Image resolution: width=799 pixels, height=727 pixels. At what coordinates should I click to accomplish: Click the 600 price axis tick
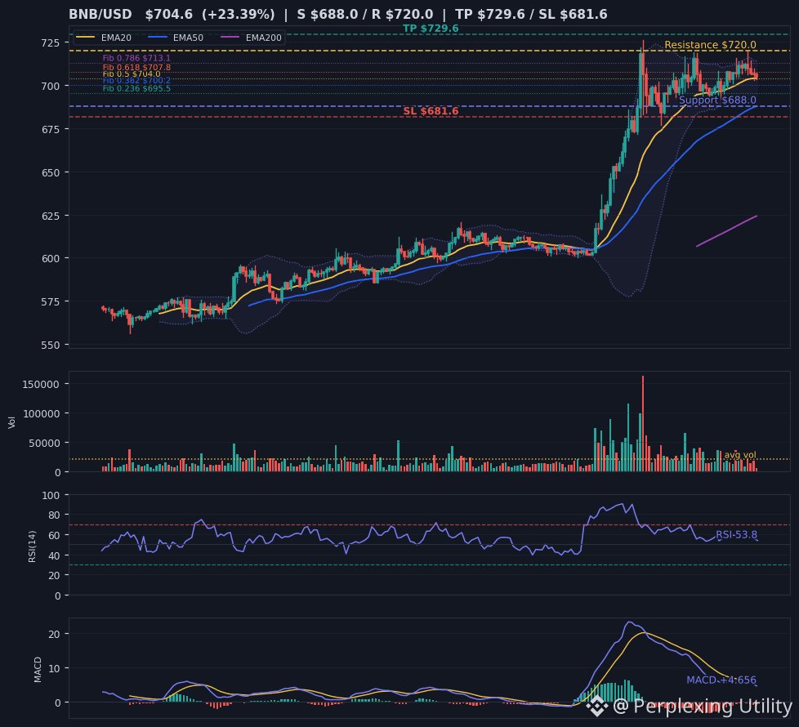click(51, 258)
